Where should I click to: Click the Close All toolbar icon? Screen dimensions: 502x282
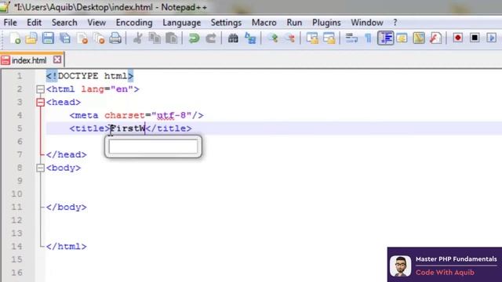point(99,38)
